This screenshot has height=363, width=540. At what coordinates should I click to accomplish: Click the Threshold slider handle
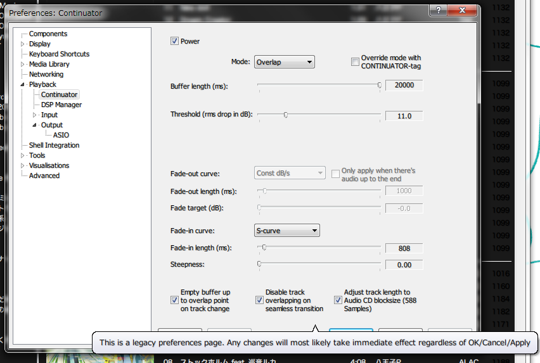click(x=286, y=115)
